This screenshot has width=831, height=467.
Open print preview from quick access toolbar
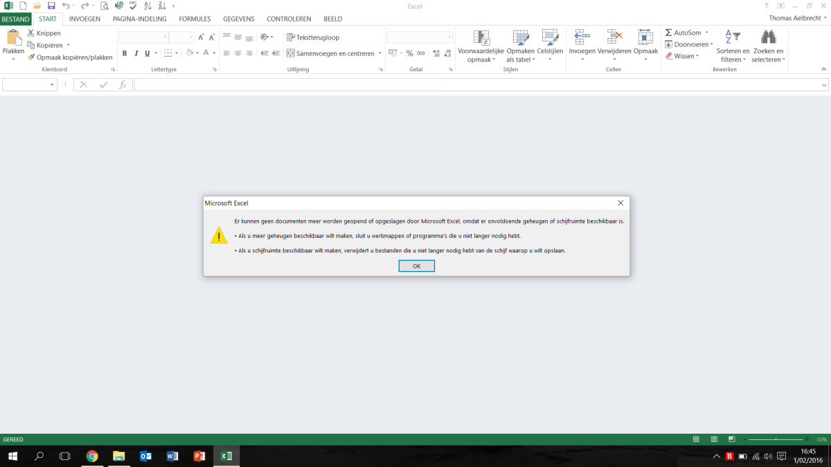105,6
